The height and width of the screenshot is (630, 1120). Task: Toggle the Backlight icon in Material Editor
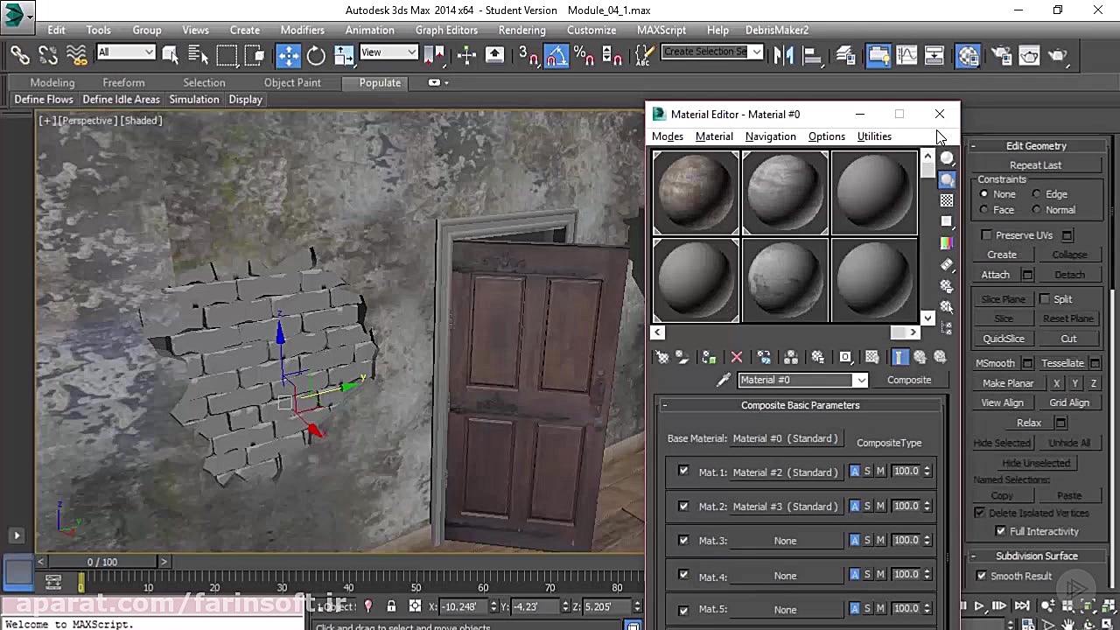[x=947, y=179]
